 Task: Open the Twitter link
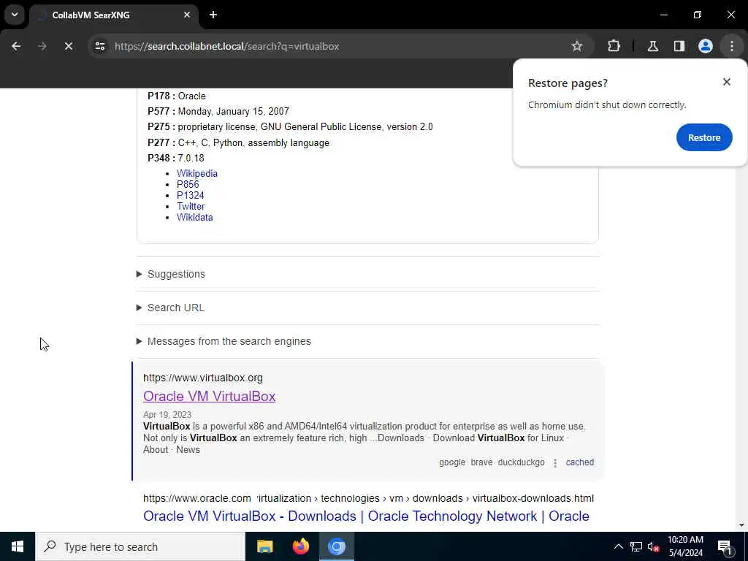[191, 207]
